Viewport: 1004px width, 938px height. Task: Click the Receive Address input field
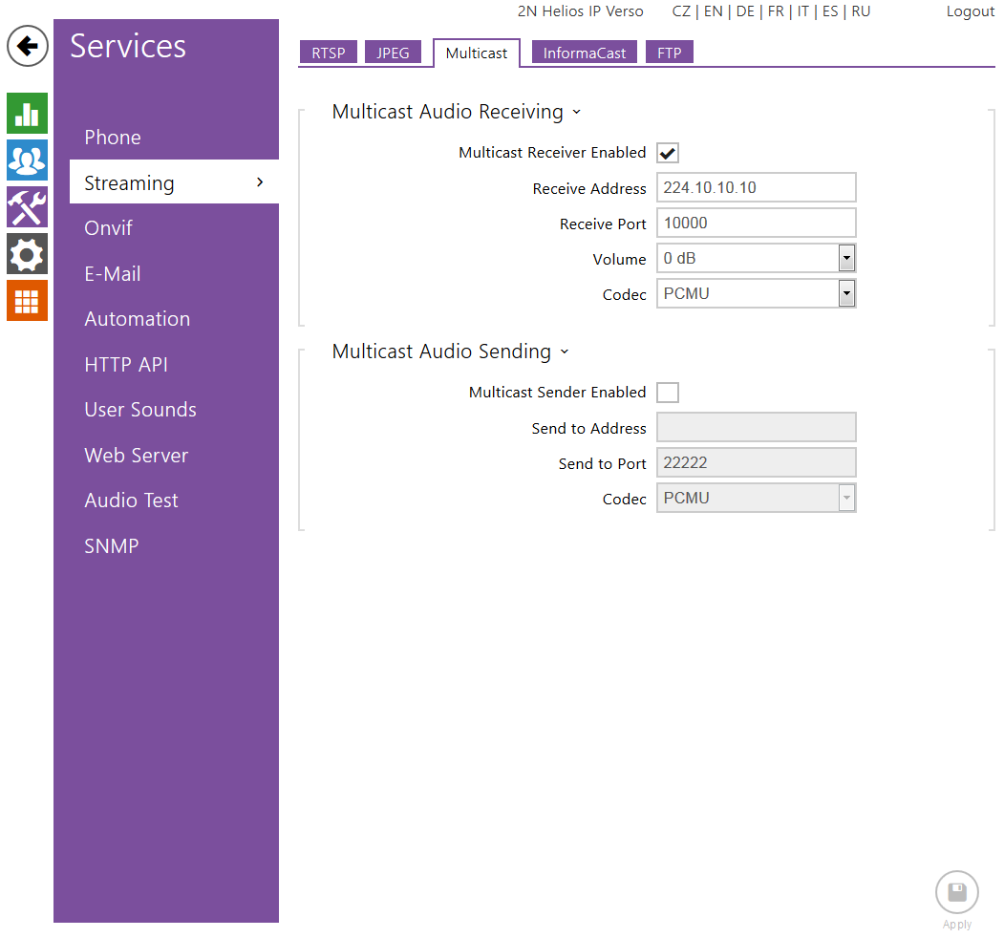(x=756, y=188)
